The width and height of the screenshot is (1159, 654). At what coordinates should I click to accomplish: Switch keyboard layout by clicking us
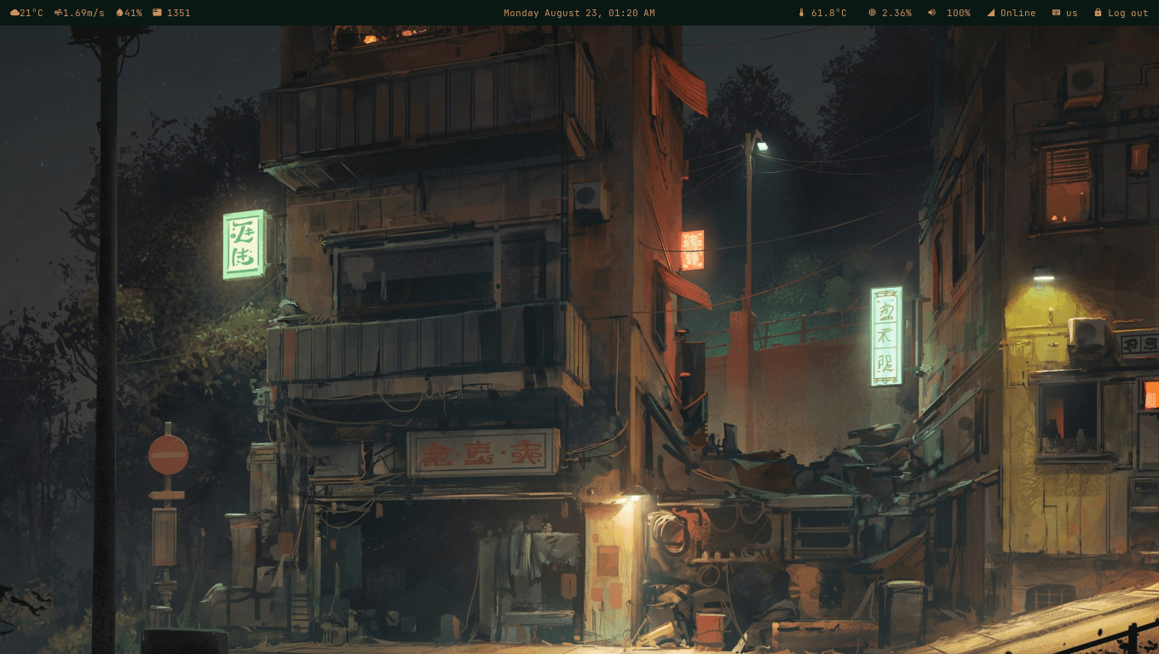click(1072, 13)
